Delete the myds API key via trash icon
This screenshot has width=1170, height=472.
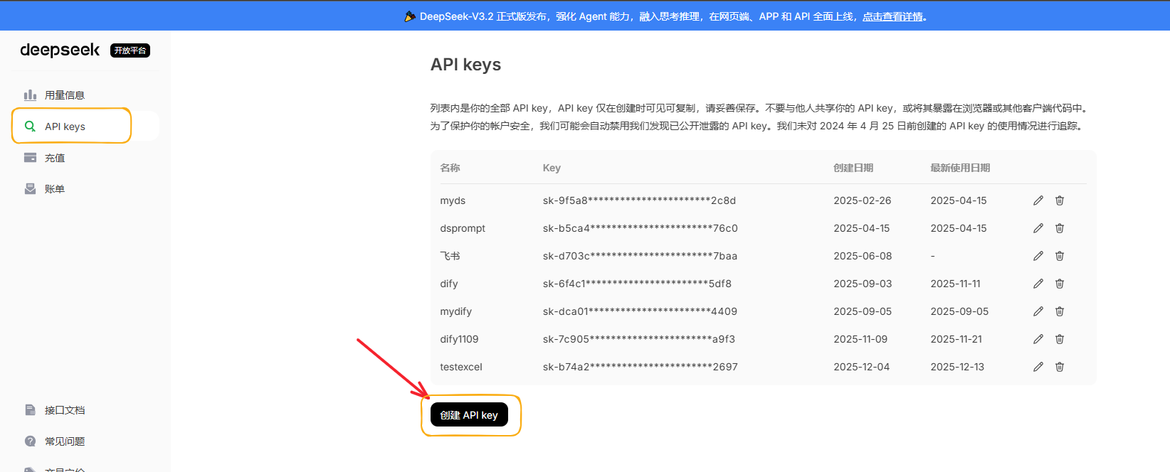click(1060, 200)
